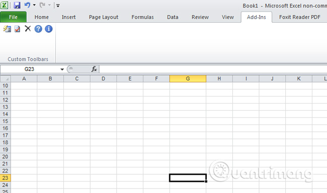327x193 pixels.
Task: Expand the Undo history dropdown arrow
Action: tap(34, 5)
